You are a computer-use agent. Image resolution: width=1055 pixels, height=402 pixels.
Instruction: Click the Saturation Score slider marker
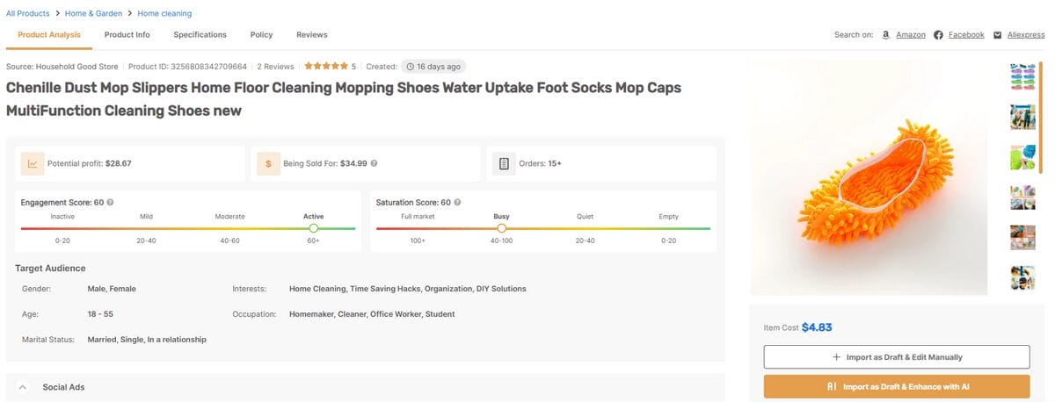(x=501, y=228)
